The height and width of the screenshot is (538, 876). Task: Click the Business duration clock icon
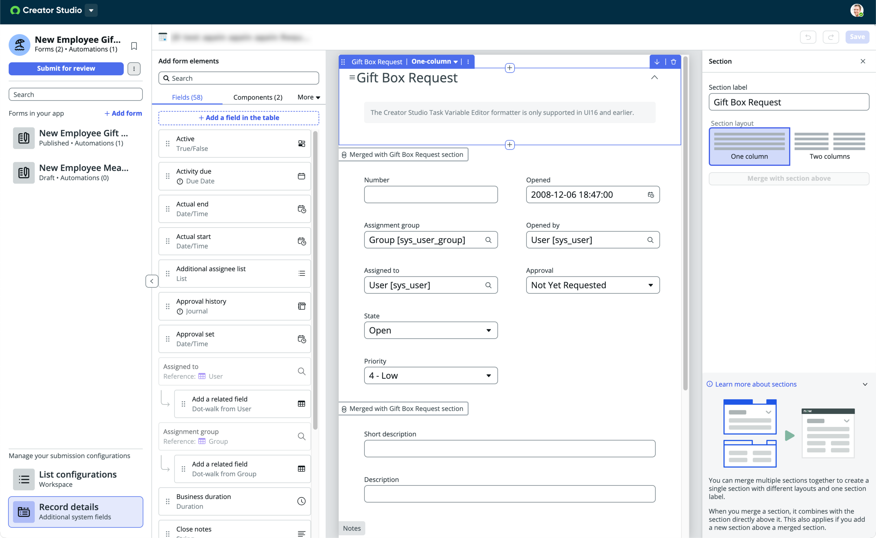[301, 501]
